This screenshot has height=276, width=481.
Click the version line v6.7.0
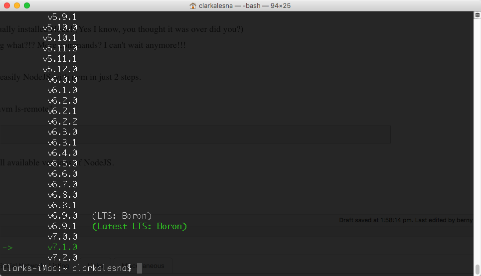point(62,184)
